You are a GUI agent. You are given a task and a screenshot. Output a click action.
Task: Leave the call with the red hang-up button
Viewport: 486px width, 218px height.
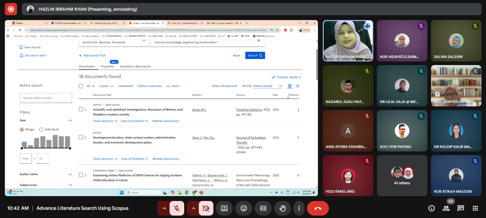click(318, 208)
